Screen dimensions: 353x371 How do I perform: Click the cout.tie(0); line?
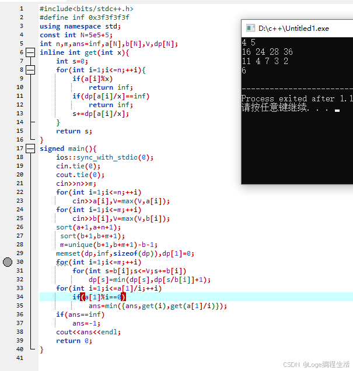(x=81, y=175)
